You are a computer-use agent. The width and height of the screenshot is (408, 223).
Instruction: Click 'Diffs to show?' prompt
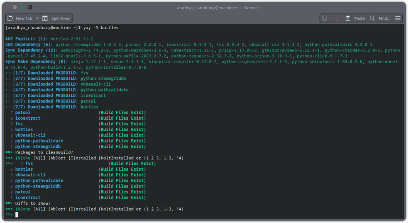tap(33, 203)
